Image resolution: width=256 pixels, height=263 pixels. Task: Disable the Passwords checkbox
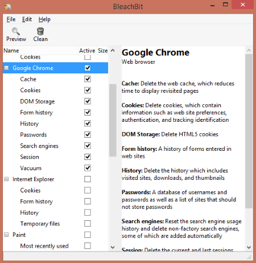88,134
